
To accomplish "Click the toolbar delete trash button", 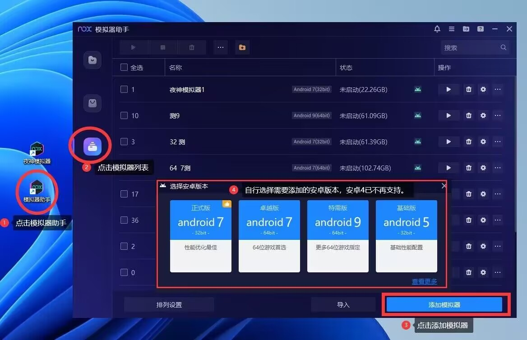I will tap(192, 47).
